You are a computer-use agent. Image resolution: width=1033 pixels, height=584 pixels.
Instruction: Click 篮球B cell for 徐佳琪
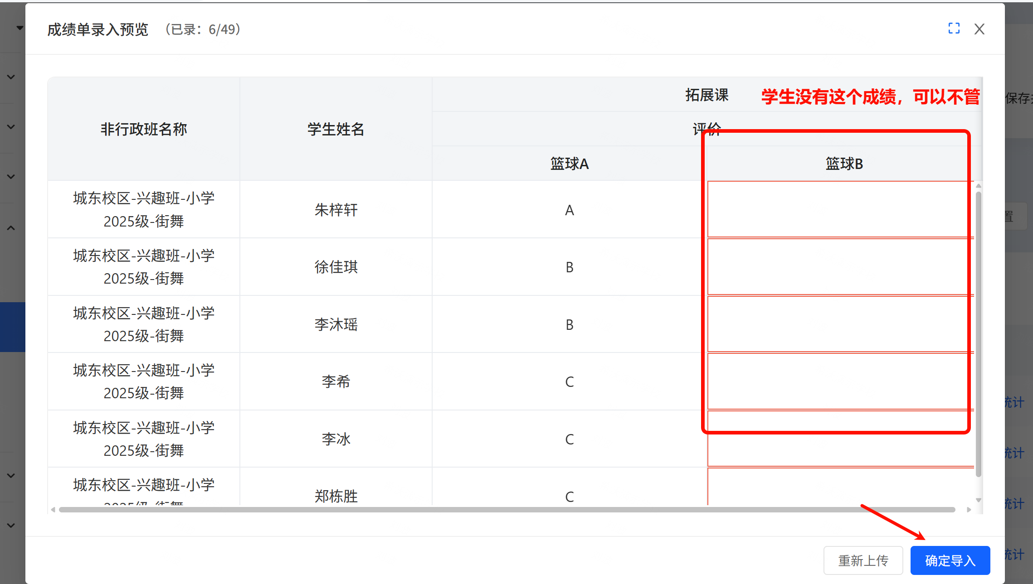(x=839, y=267)
